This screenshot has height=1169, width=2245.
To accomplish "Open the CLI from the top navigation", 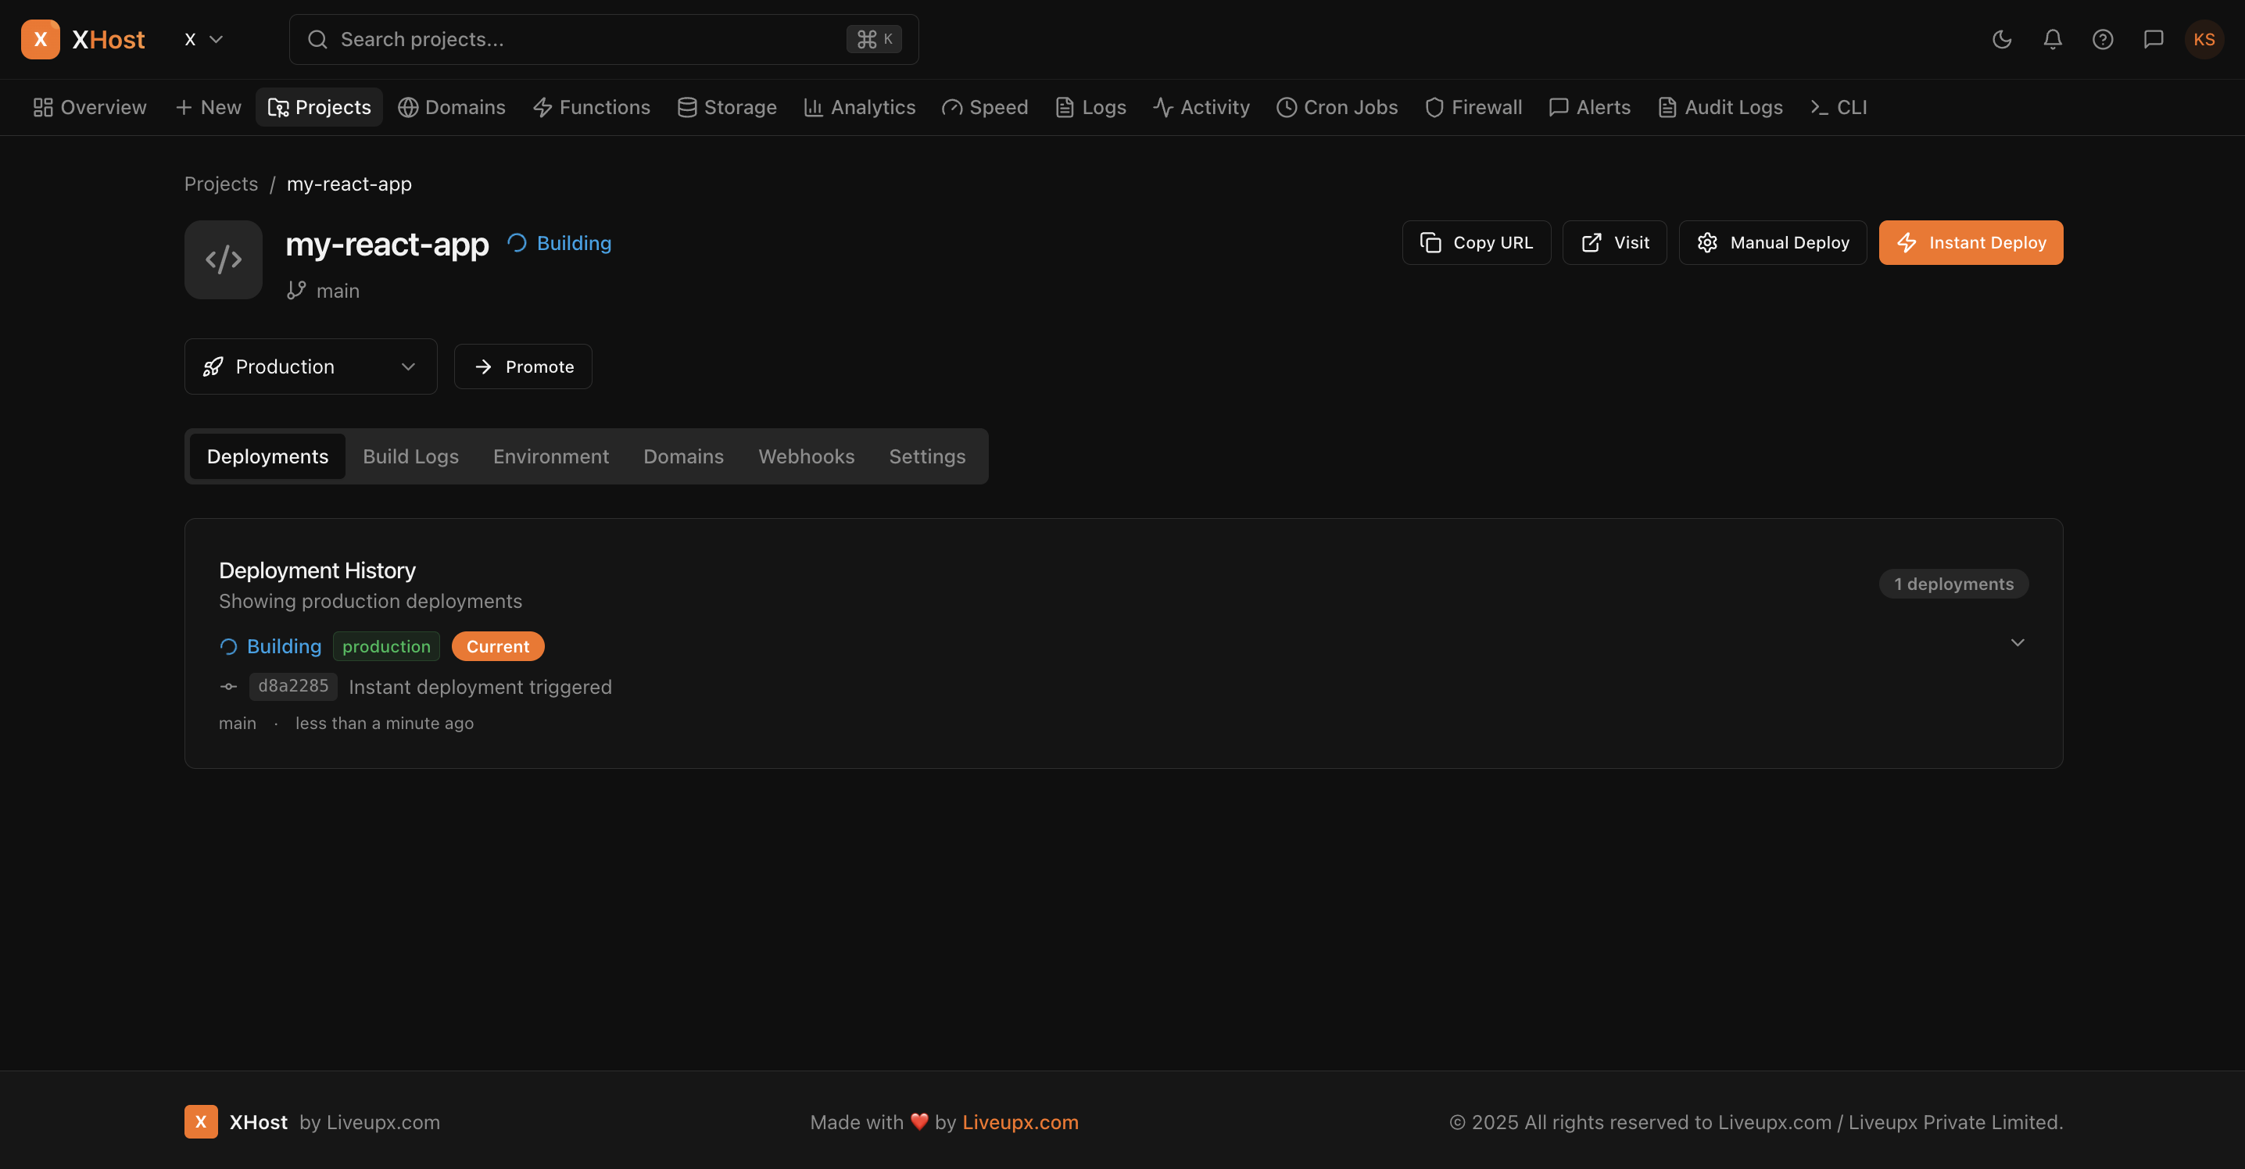I will point(1837,106).
